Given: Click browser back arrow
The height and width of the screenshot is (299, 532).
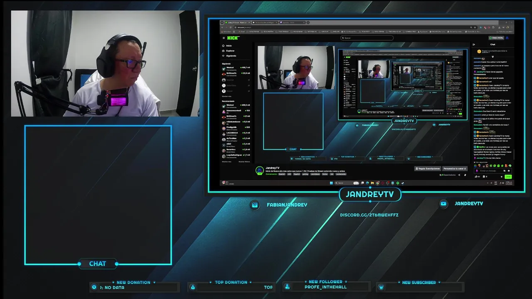Looking at the screenshot, I should coord(222,27).
